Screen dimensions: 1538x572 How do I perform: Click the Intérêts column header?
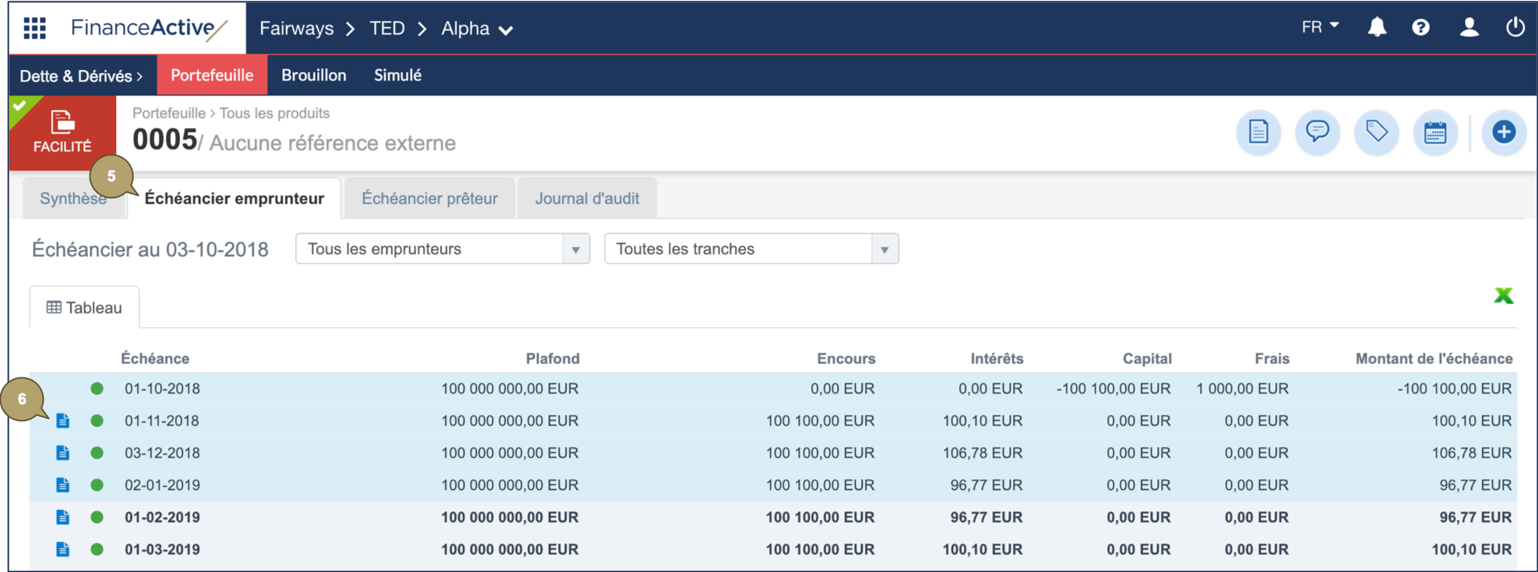pos(996,359)
